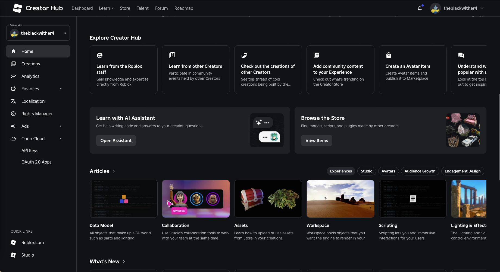
Task: Click the Creator Hub logo icon
Action: pyautogui.click(x=18, y=8)
